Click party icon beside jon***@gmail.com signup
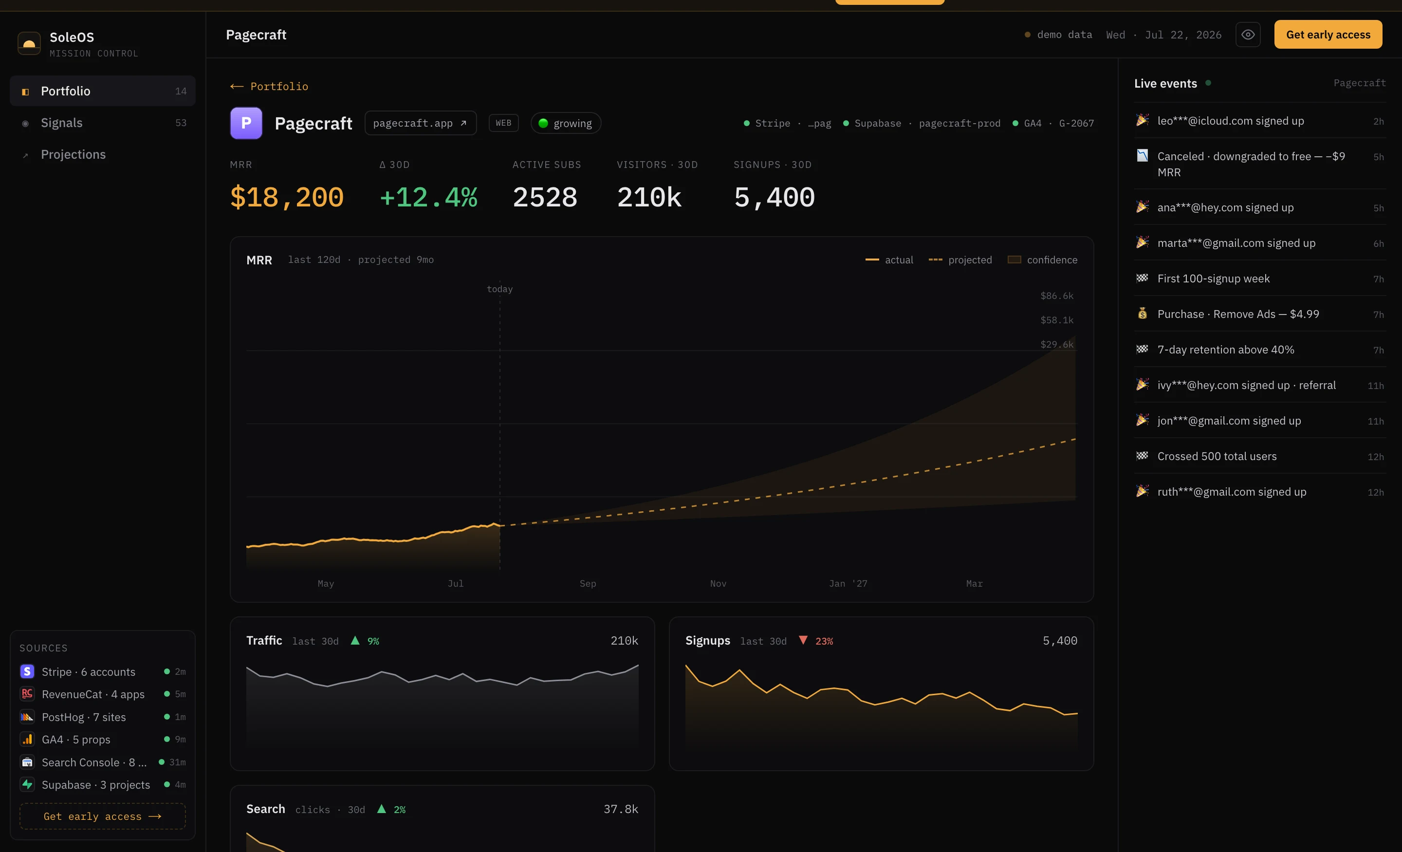Viewport: 1402px width, 852px height. click(1142, 420)
